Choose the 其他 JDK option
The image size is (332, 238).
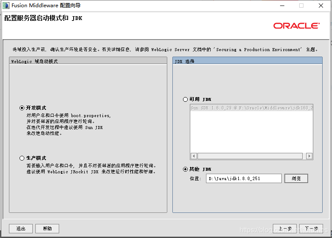coord(185,169)
